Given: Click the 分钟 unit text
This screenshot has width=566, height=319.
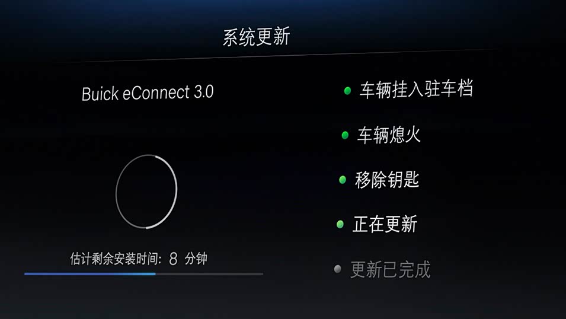Looking at the screenshot, I should click(x=196, y=259).
